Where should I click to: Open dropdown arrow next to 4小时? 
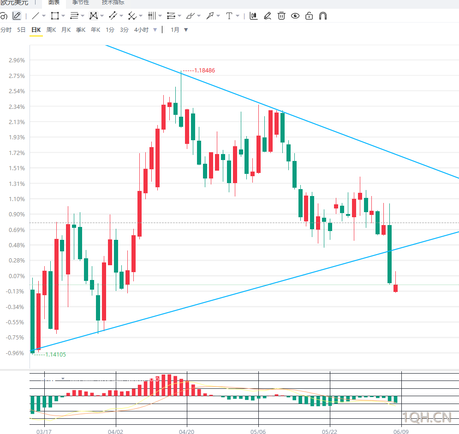point(155,30)
